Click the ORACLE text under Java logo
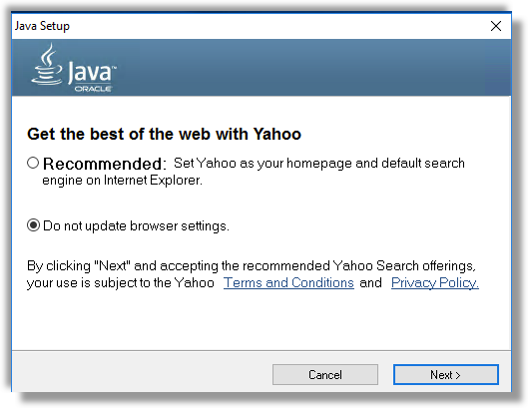This screenshot has height=408, width=528. [x=93, y=89]
